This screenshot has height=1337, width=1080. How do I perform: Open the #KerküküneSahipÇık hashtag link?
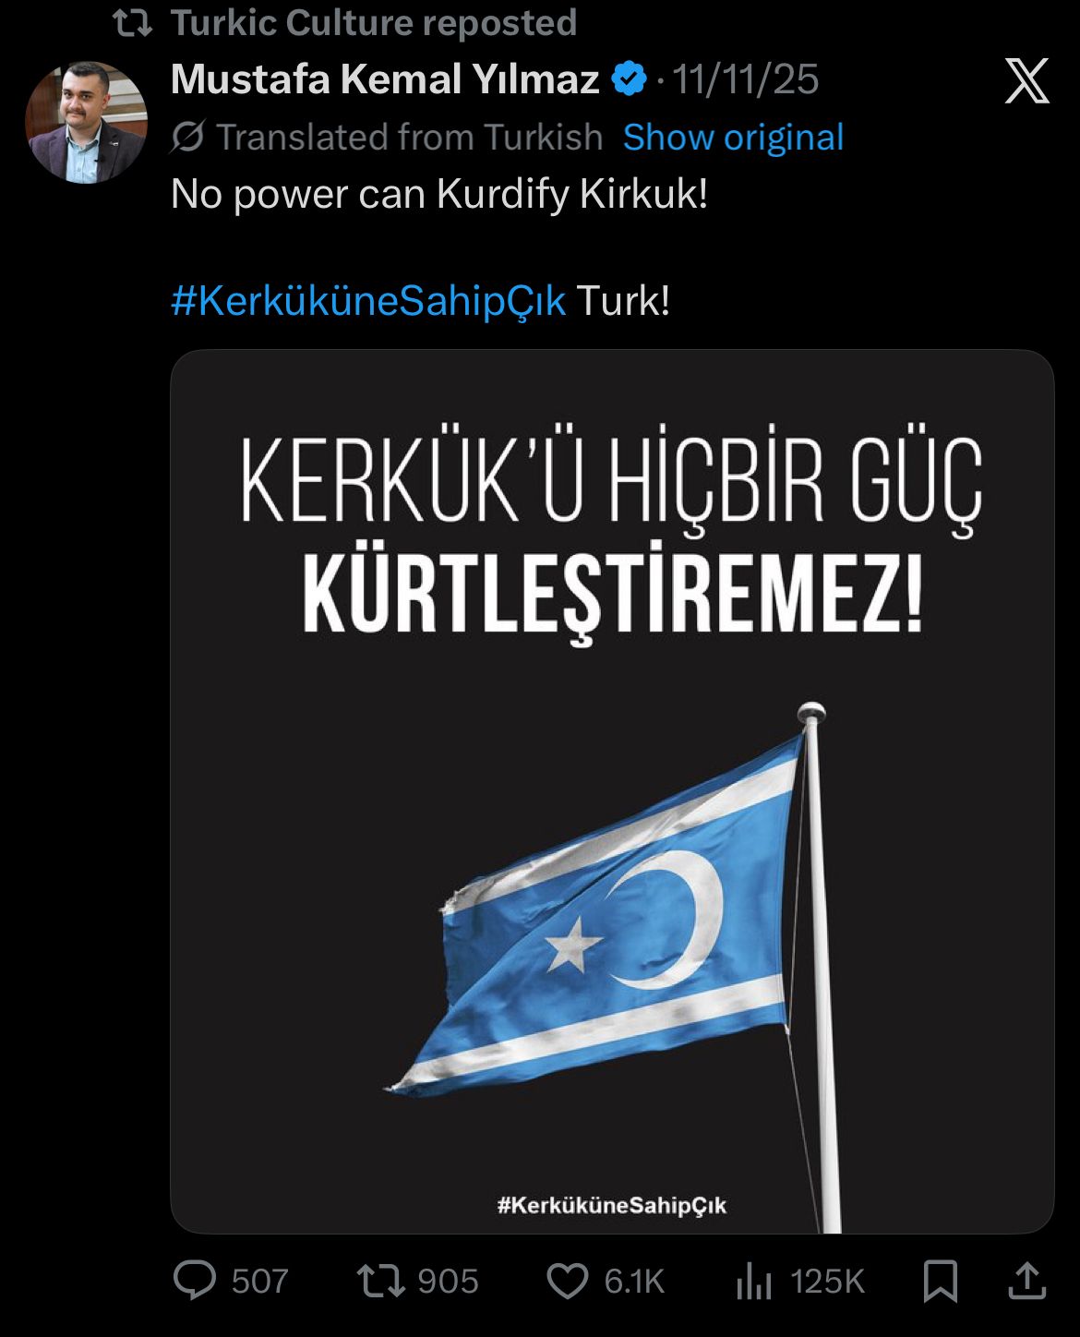[x=368, y=301]
